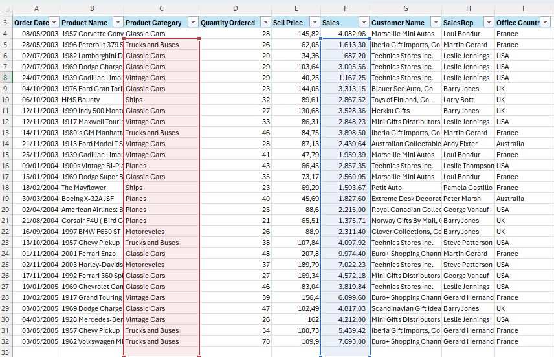Open the Order Date filter dropdown
The width and height of the screenshot is (554, 357).
click(x=54, y=23)
